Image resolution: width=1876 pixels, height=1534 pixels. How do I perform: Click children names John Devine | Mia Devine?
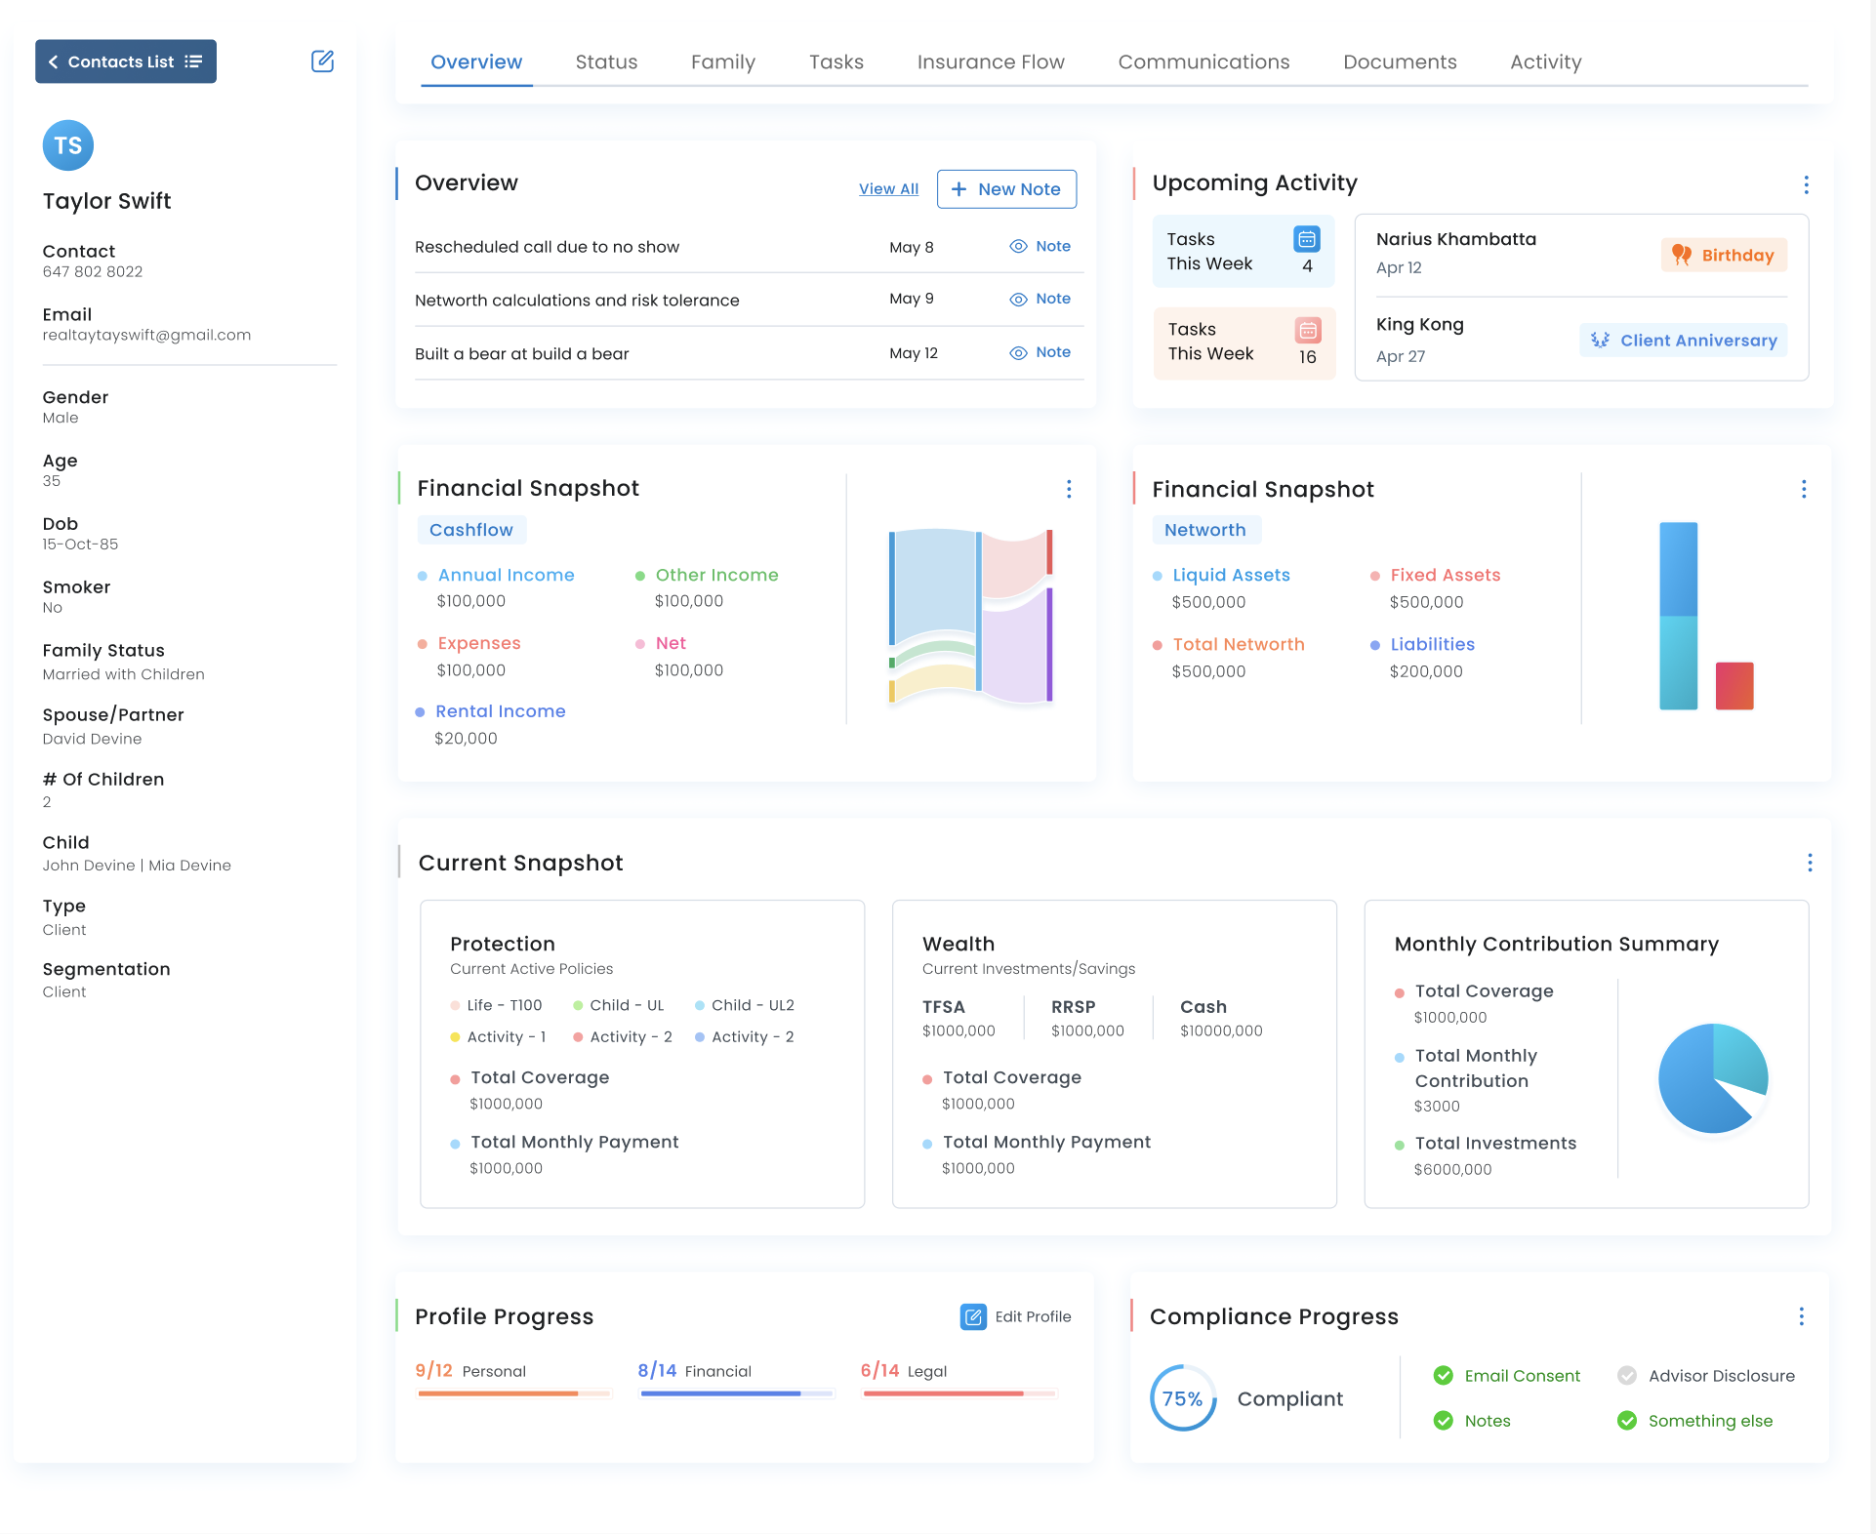click(137, 866)
